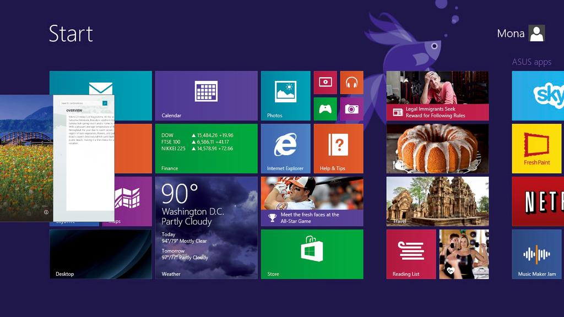
Task: Click the Start heading text
Action: click(x=71, y=34)
